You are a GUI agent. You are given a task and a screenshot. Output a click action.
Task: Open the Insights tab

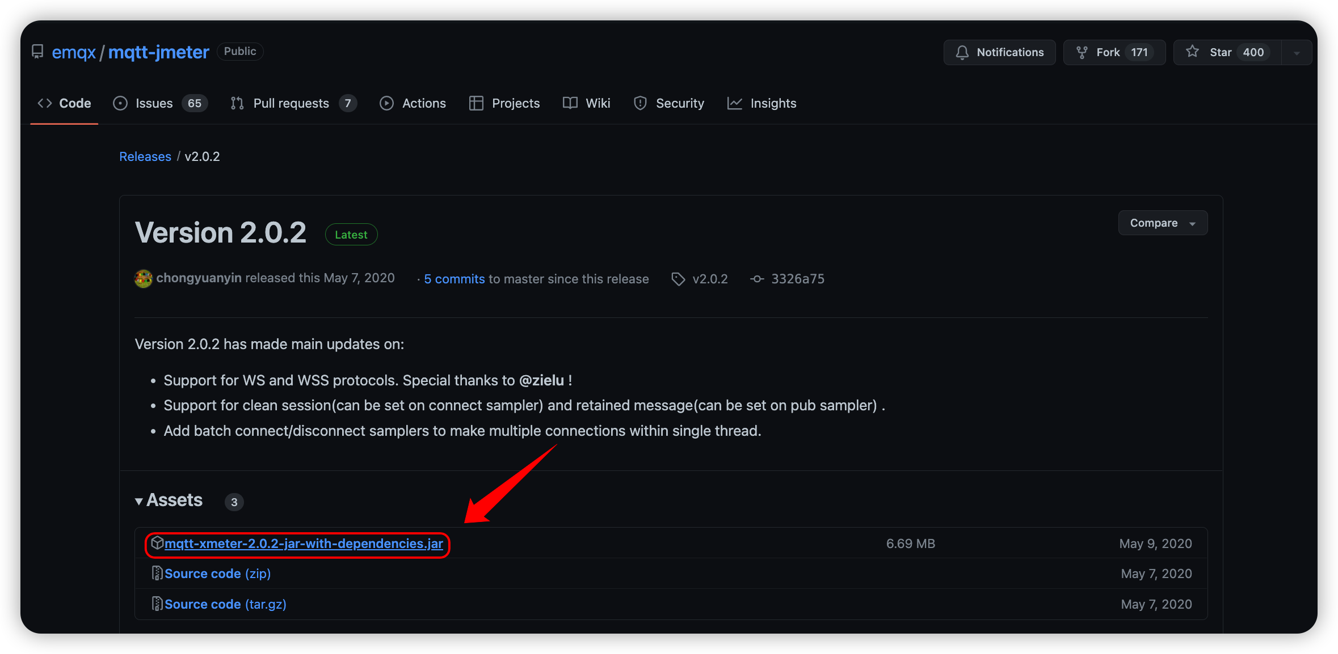(761, 103)
